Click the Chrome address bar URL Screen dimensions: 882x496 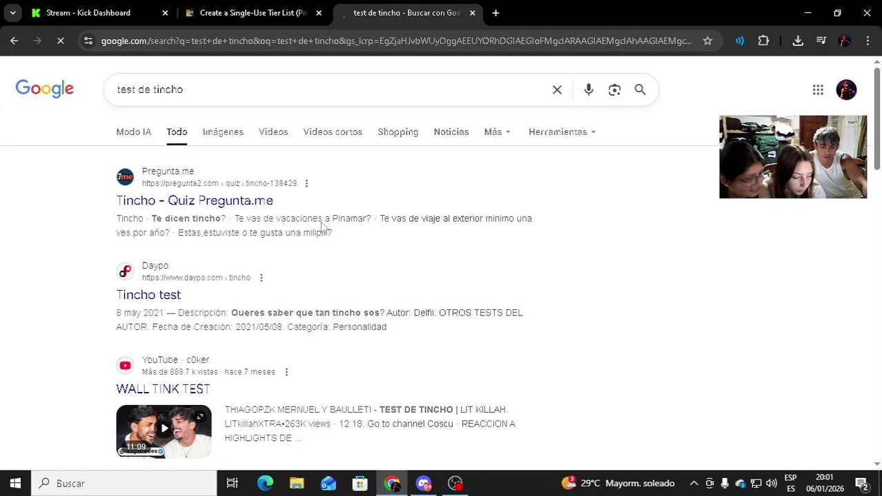point(396,41)
